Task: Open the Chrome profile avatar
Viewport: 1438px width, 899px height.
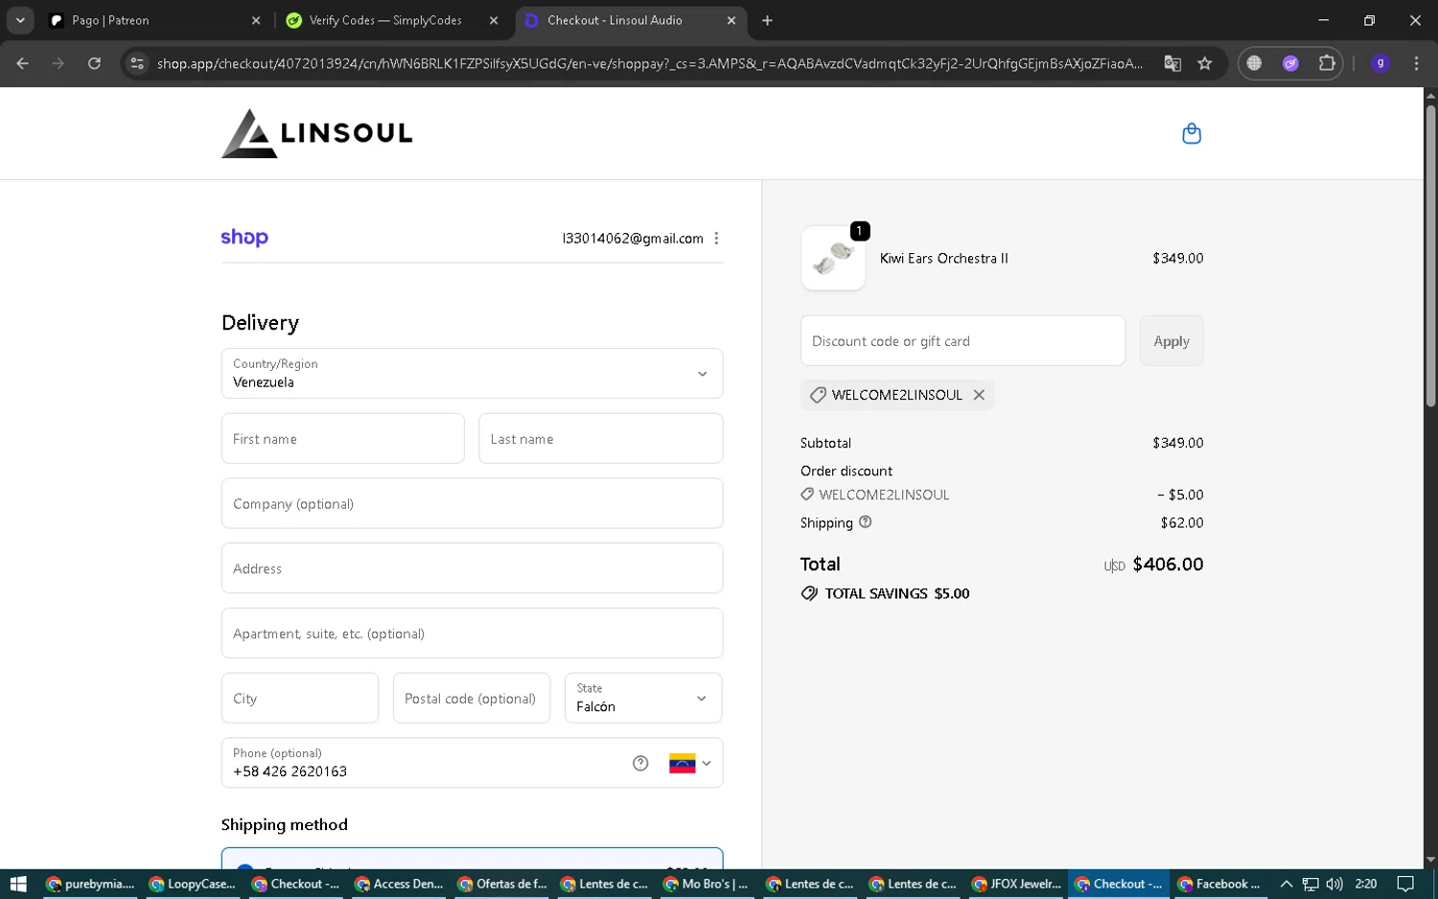Action: pos(1380,63)
